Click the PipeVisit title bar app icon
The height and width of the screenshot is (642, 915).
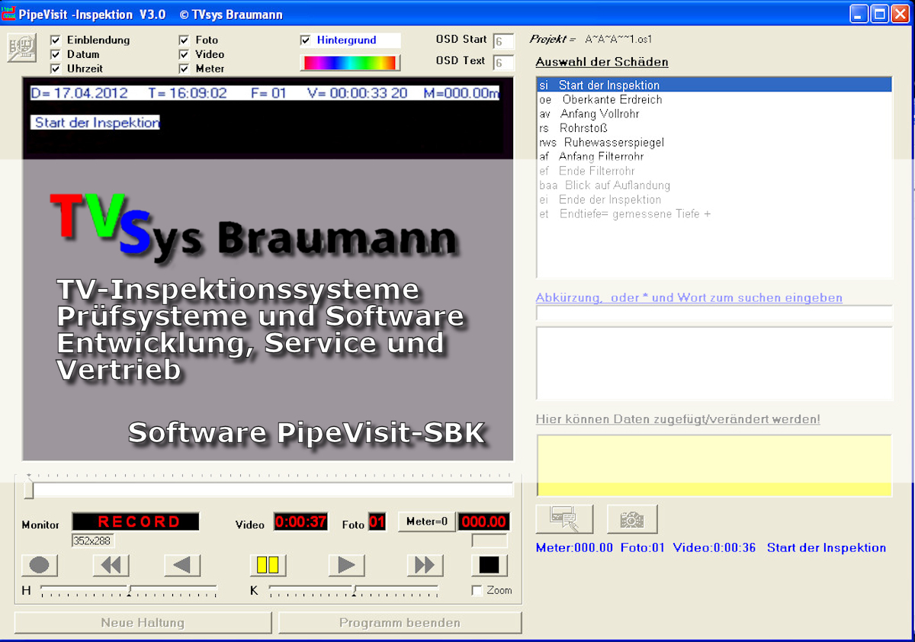[8, 14]
